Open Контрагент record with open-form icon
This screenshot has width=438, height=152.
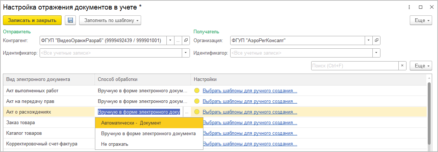click(186, 41)
